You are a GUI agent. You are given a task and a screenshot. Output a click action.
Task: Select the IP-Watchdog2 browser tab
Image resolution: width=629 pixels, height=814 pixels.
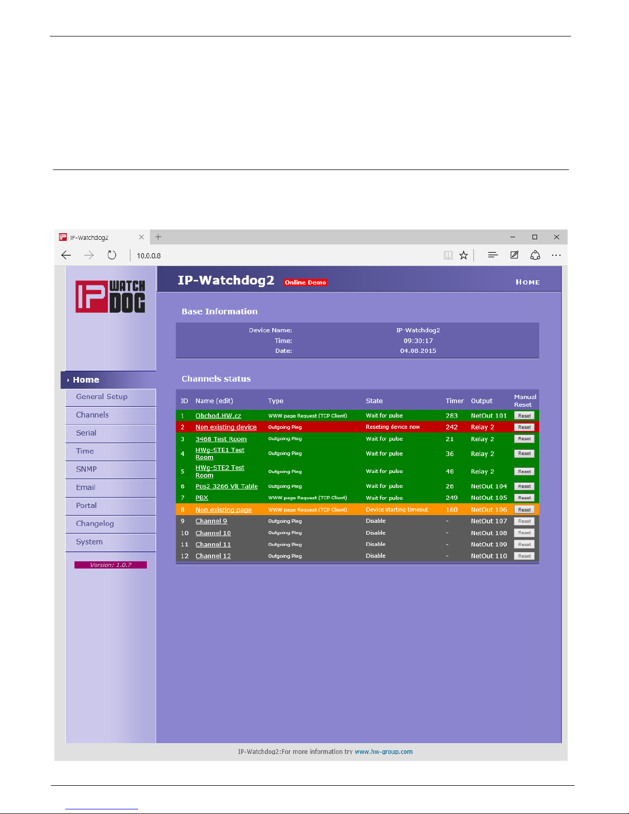tap(102, 237)
